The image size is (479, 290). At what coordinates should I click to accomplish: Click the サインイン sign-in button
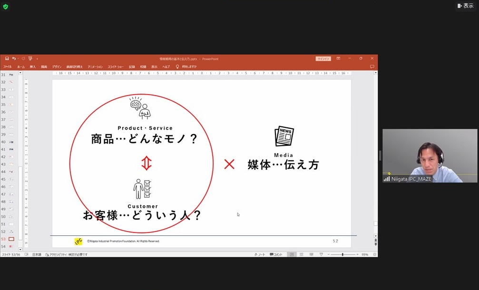[323, 58]
